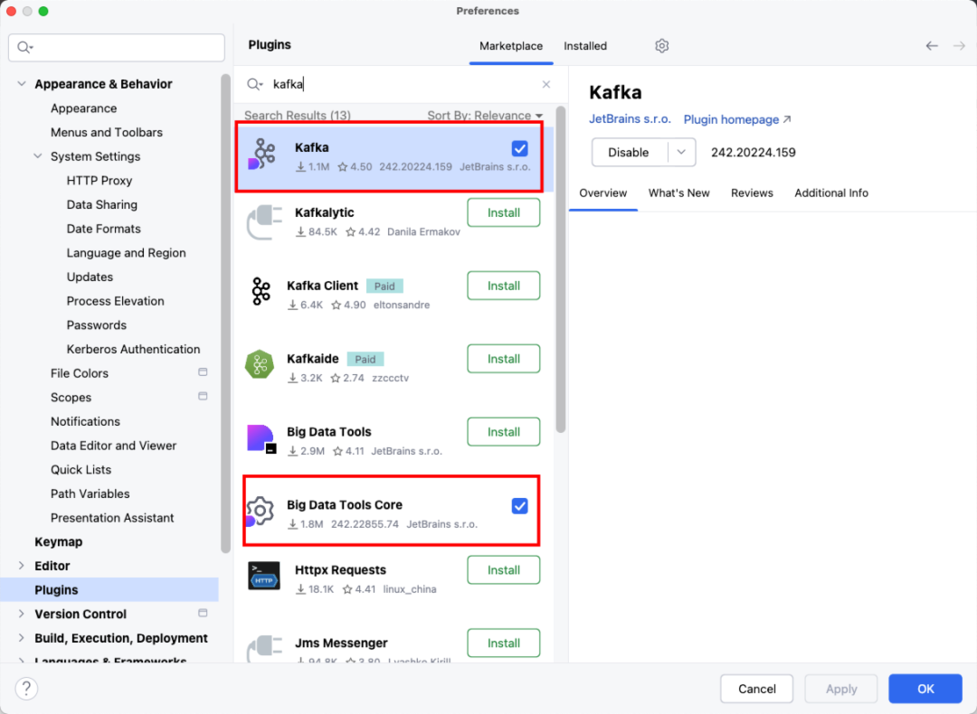Disable the Kafka plugin
The width and height of the screenshot is (977, 714).
pyautogui.click(x=630, y=153)
